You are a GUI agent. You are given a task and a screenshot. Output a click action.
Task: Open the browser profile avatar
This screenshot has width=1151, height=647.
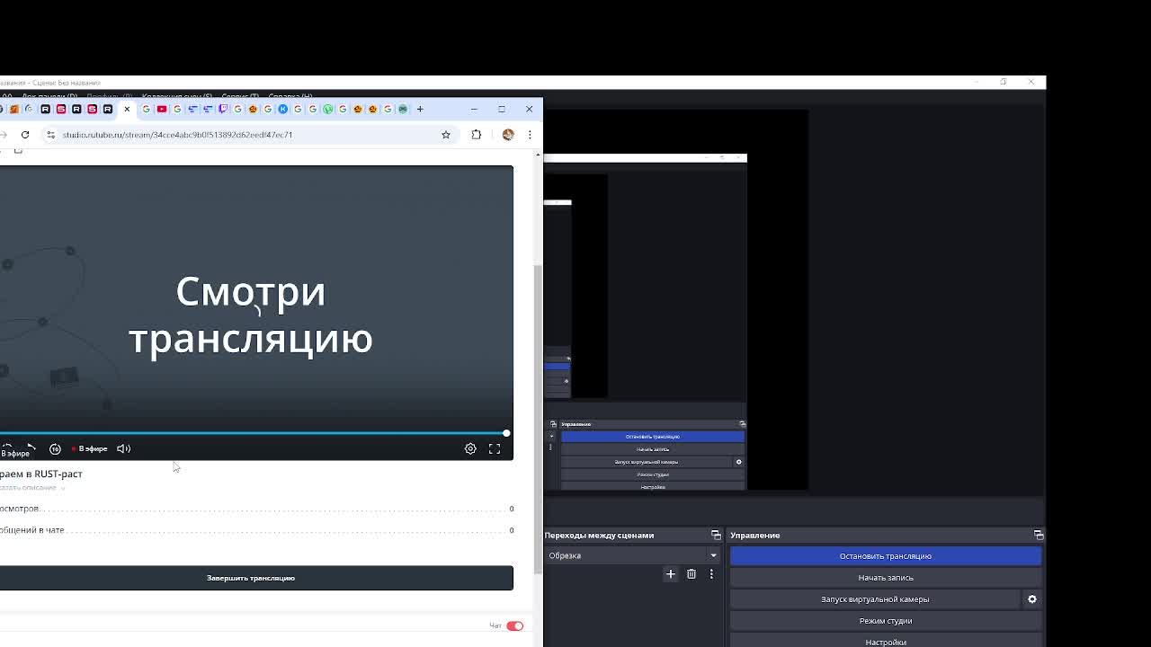[508, 135]
